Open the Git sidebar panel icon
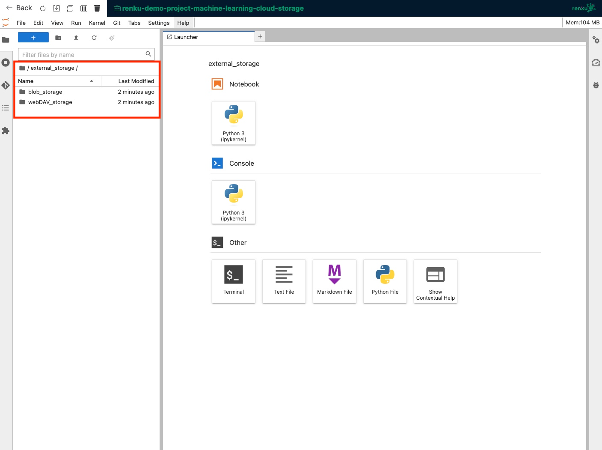The image size is (602, 450). [6, 85]
